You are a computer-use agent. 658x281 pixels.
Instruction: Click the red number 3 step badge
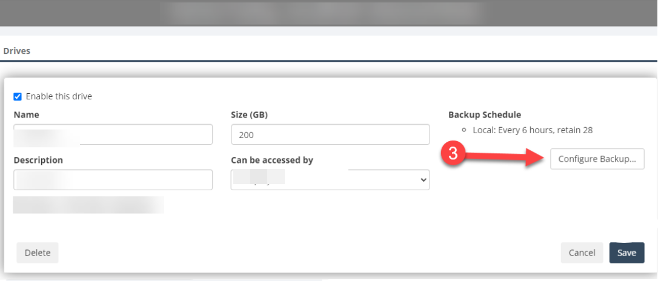(x=453, y=154)
